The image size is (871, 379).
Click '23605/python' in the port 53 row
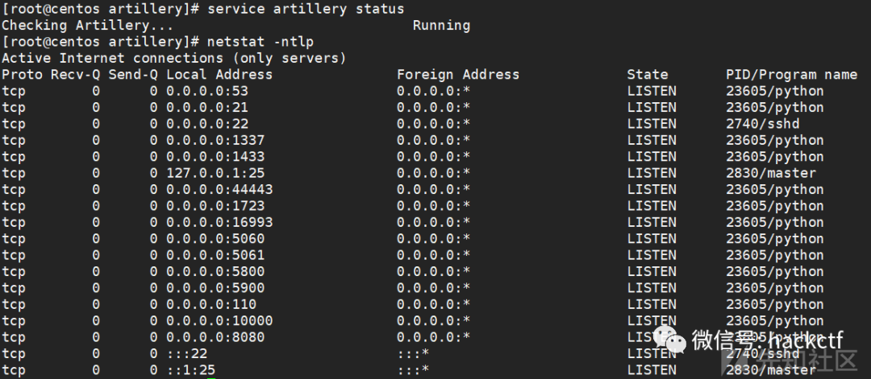point(775,91)
